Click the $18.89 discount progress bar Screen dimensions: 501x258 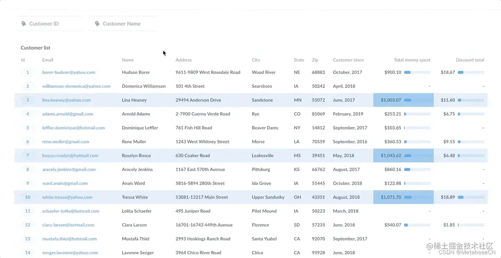tap(471, 197)
